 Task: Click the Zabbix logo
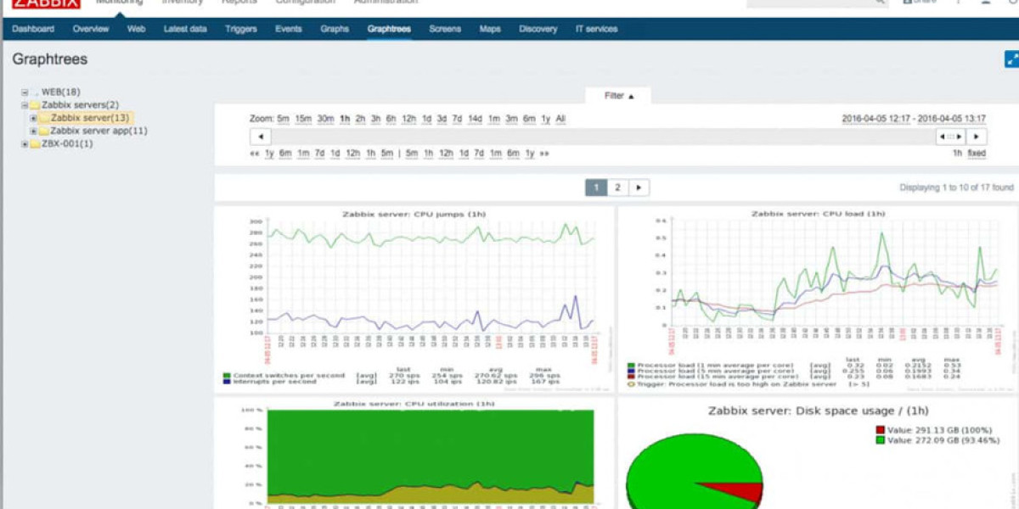47,3
